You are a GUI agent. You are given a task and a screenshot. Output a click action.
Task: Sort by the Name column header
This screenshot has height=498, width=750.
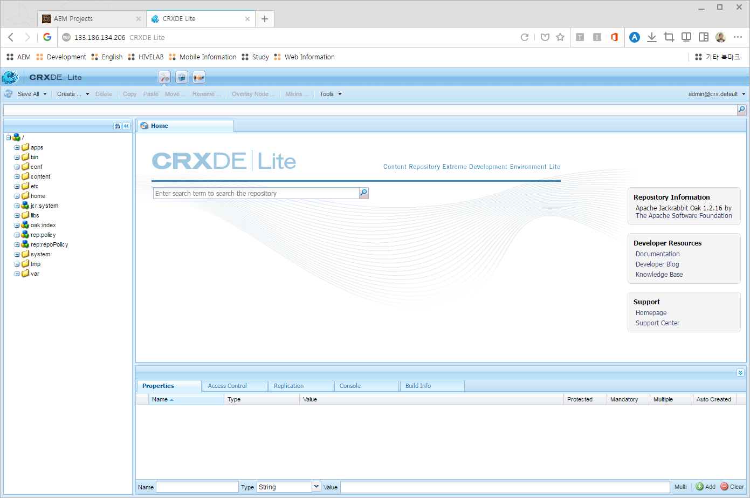coord(186,399)
